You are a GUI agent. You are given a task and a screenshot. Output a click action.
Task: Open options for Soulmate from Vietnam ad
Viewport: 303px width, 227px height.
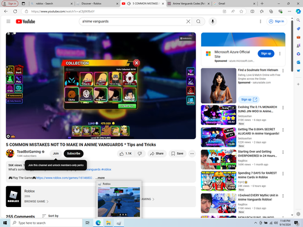(x=283, y=71)
